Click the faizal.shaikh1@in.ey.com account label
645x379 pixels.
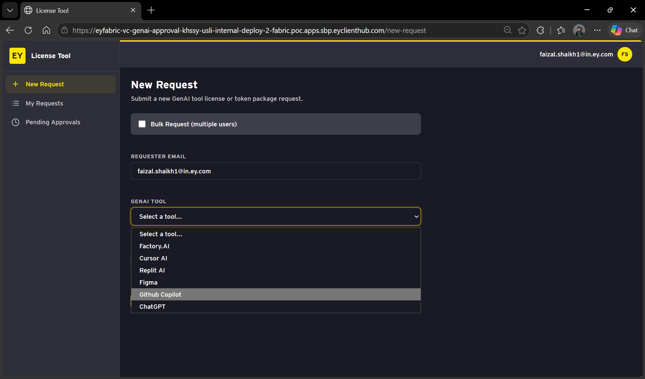tap(576, 54)
